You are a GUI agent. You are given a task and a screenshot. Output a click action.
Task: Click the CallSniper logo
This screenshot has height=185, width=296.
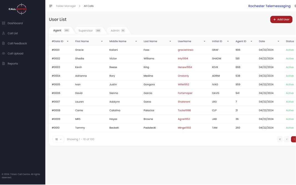18,9
